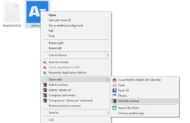Select Search the Store
The width and height of the screenshot is (190, 123).
pyautogui.click(x=145, y=108)
